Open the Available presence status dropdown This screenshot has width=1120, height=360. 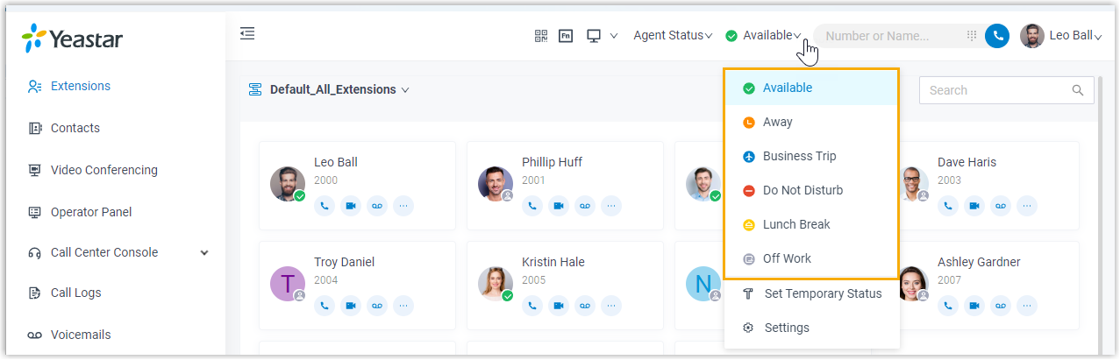pyautogui.click(x=763, y=36)
